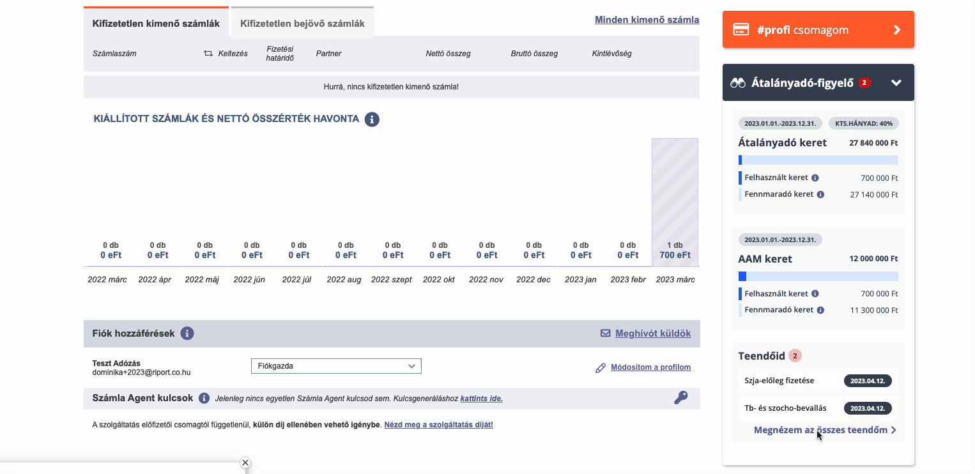975x474 pixels.
Task: Click the Bruttó összeg column header
Action: tap(534, 54)
